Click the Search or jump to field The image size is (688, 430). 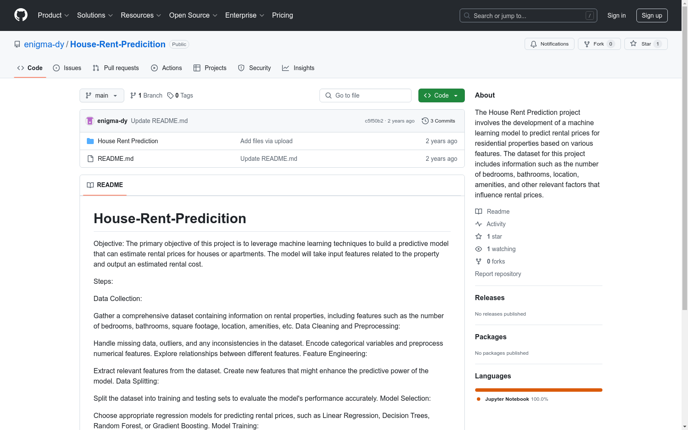tap(528, 15)
